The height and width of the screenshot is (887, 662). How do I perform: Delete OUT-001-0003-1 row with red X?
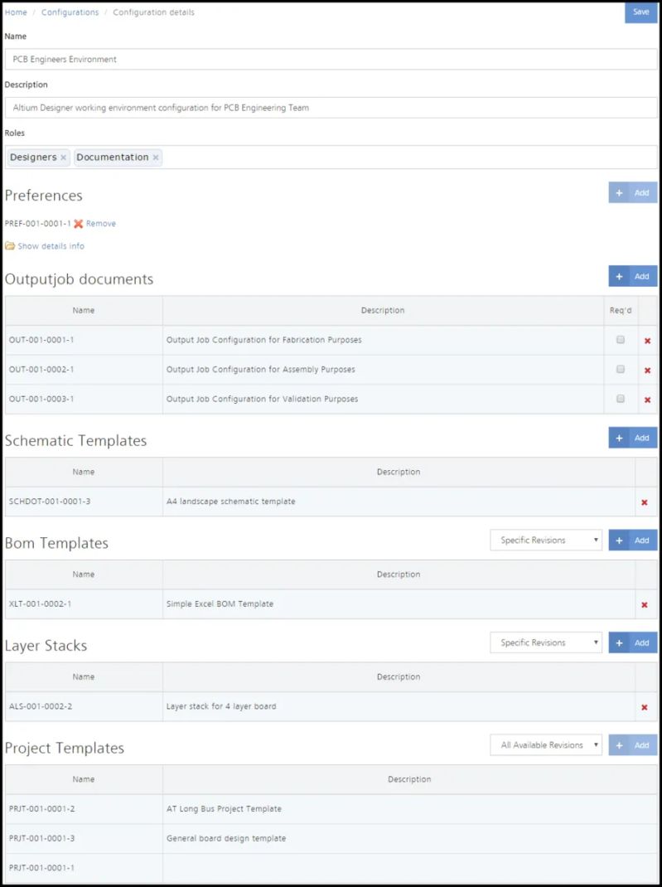point(648,400)
